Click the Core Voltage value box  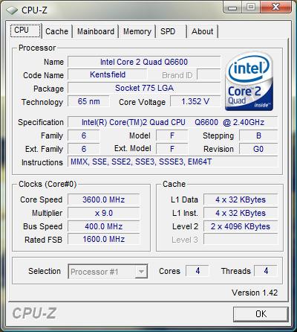click(x=195, y=101)
